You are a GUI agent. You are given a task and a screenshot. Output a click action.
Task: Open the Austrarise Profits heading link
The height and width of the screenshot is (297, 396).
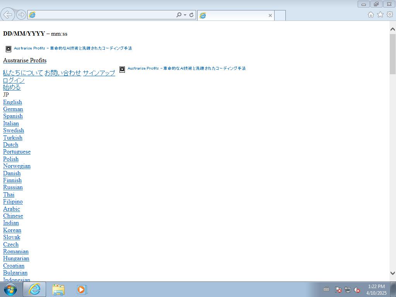25,60
